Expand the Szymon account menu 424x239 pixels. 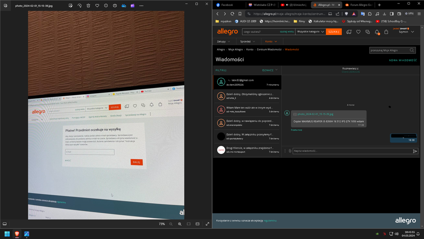406,32
